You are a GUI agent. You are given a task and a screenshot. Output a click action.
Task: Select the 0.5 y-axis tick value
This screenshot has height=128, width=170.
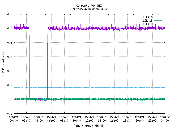[10, 28]
